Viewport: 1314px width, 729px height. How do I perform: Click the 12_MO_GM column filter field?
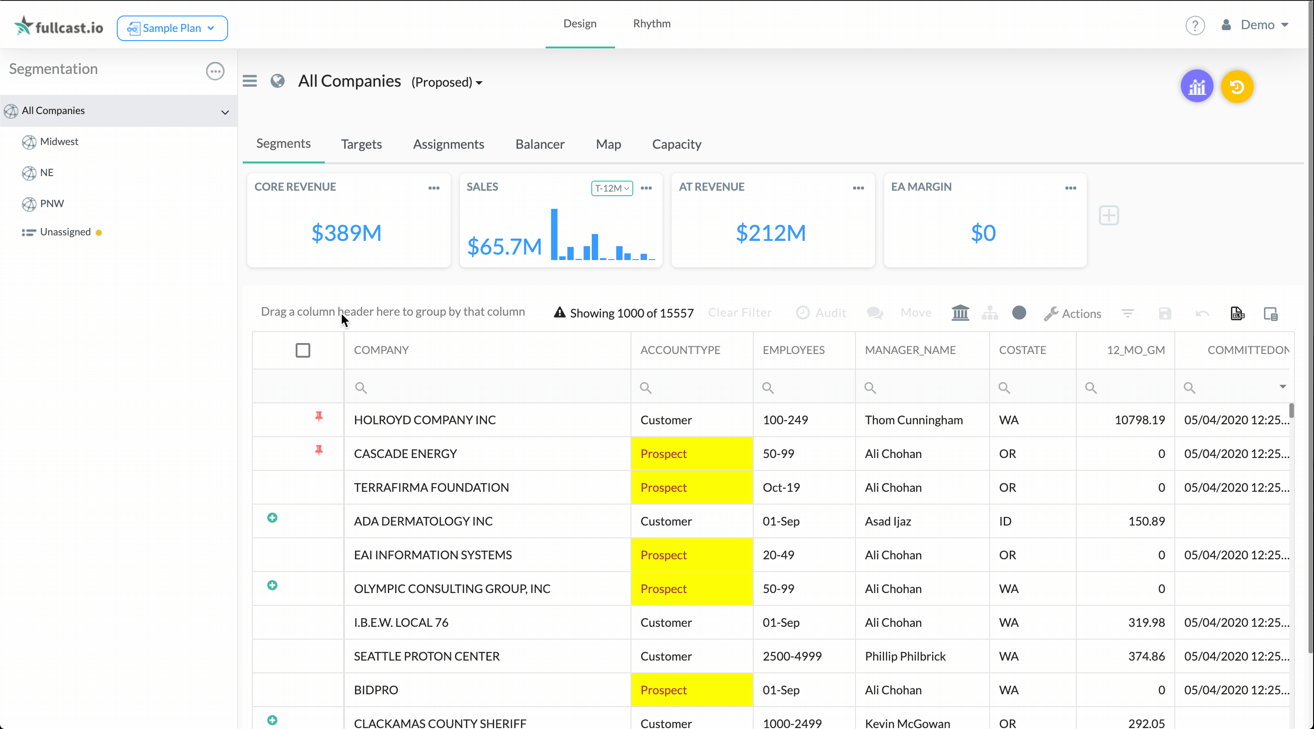point(1125,387)
